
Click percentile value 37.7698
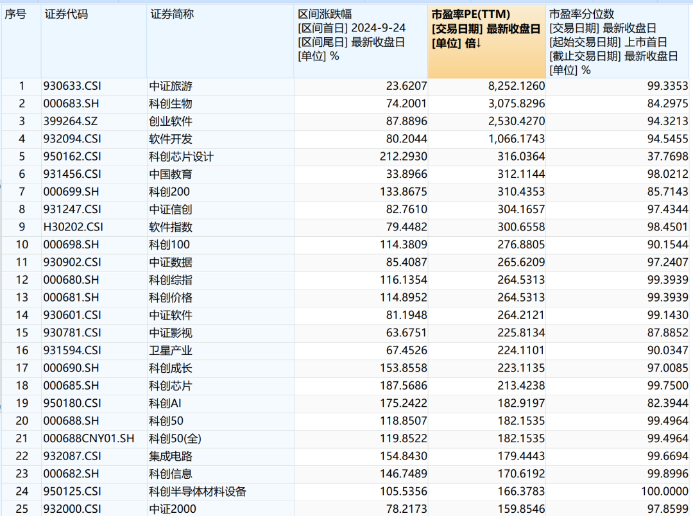(667, 157)
